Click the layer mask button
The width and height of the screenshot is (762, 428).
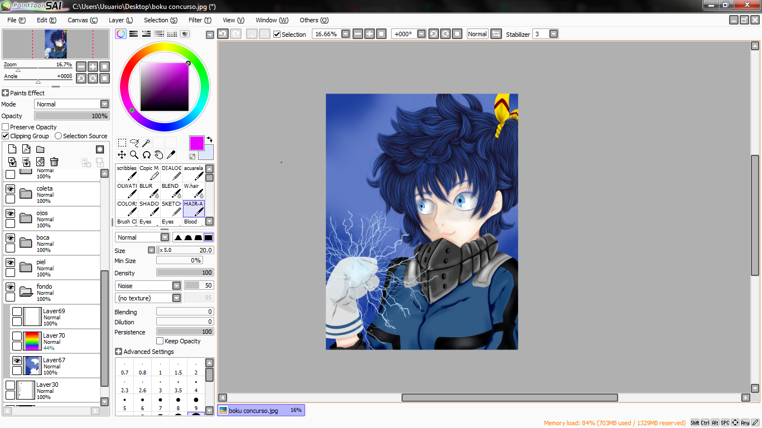(100, 149)
